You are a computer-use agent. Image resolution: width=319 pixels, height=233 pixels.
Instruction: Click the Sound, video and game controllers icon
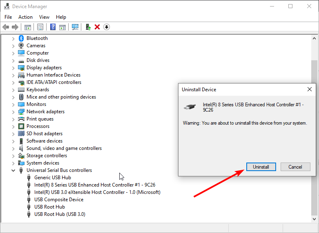(x=21, y=148)
